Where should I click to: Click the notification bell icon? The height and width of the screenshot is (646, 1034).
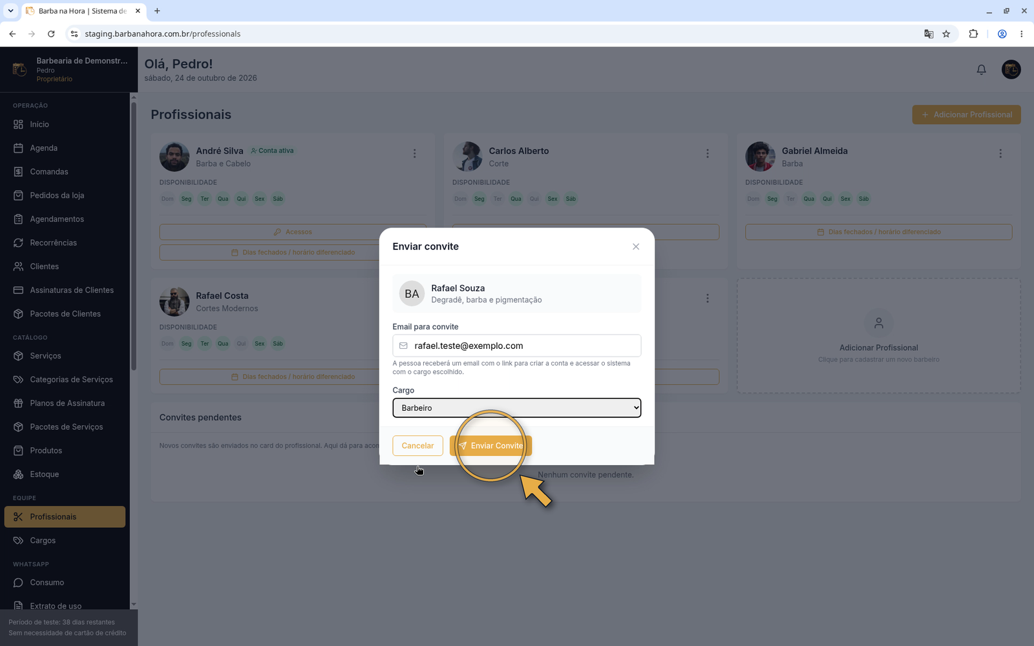[981, 69]
